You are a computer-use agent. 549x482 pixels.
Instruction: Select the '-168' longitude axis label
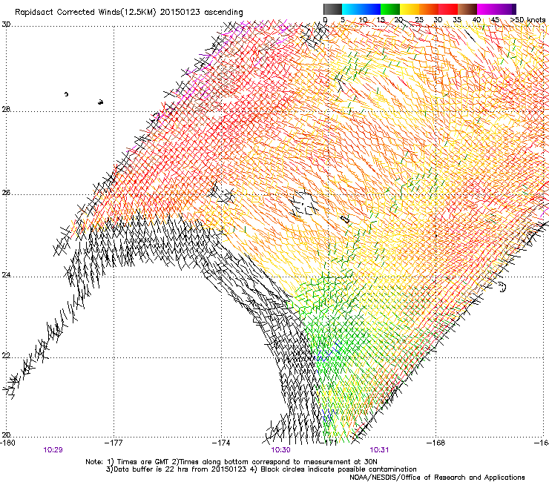pyautogui.click(x=436, y=443)
